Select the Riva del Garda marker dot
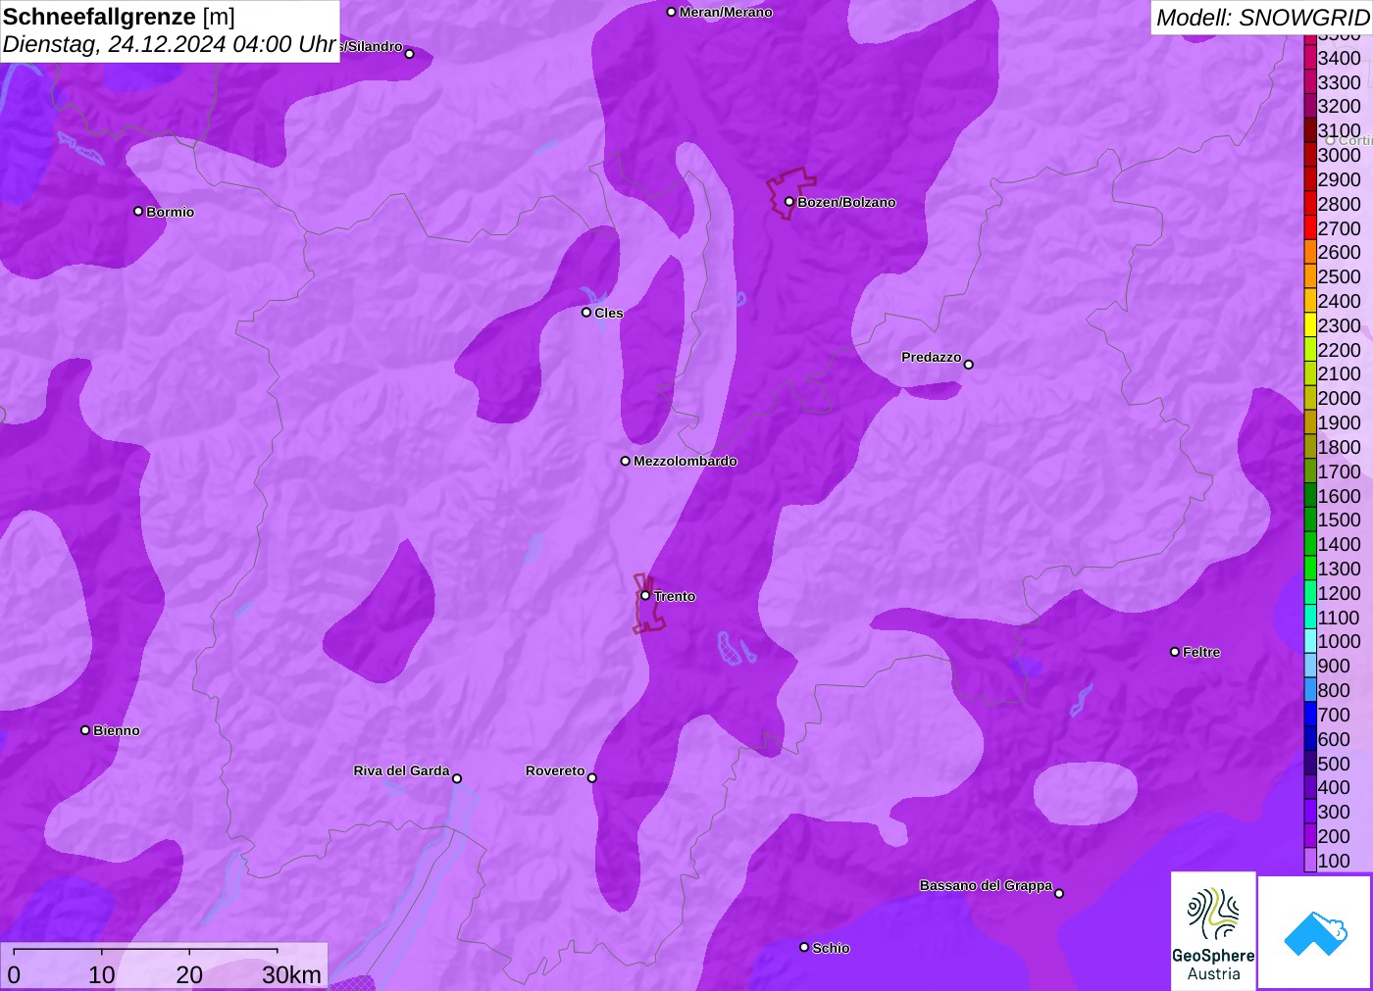Viewport: 1373px width, 991px height. click(457, 778)
